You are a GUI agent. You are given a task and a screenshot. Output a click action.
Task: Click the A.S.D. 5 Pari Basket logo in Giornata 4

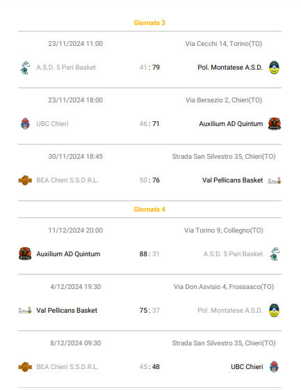pos(275,254)
